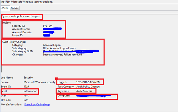
Task: Select the General tab
Action: click(x=5, y=8)
